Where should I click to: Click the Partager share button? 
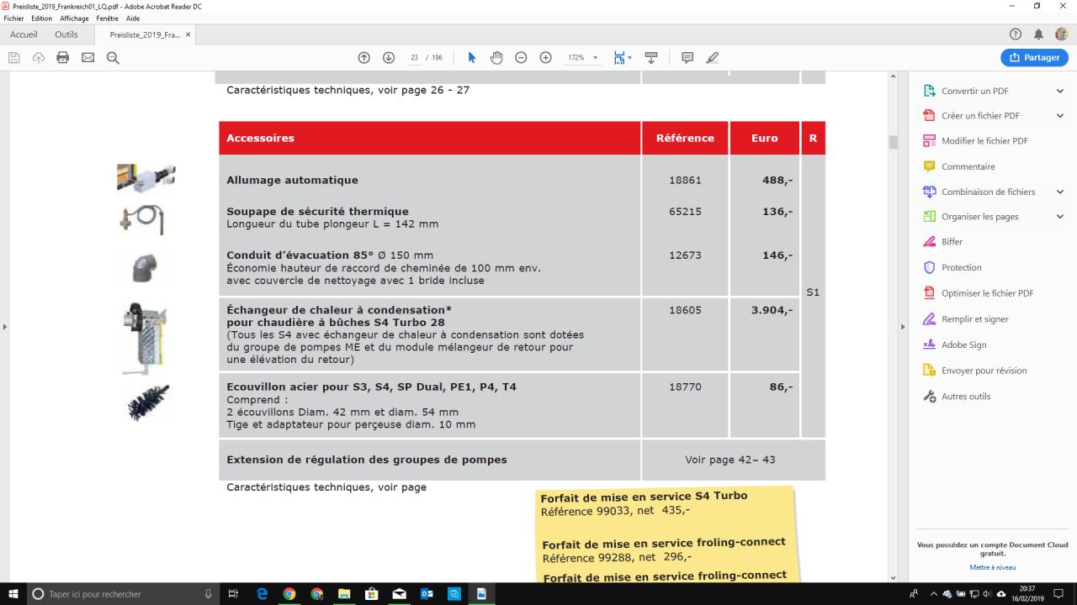pyautogui.click(x=1034, y=58)
